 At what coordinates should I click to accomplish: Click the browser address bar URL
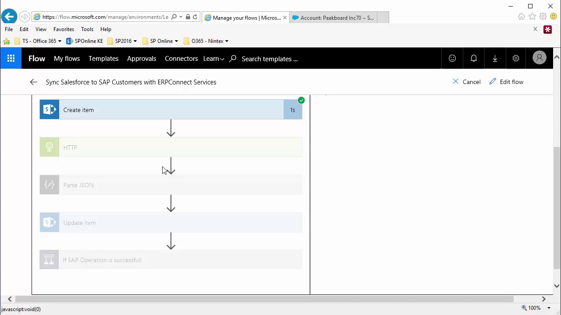coord(105,17)
